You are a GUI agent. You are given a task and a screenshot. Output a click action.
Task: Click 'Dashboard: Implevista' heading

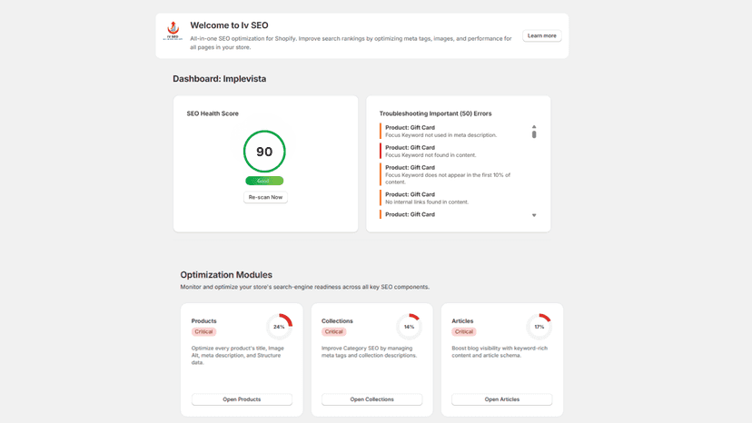tap(220, 79)
